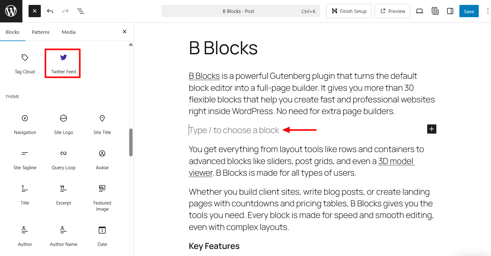
Task: Insert the Tag Cloud block
Action: [25, 63]
